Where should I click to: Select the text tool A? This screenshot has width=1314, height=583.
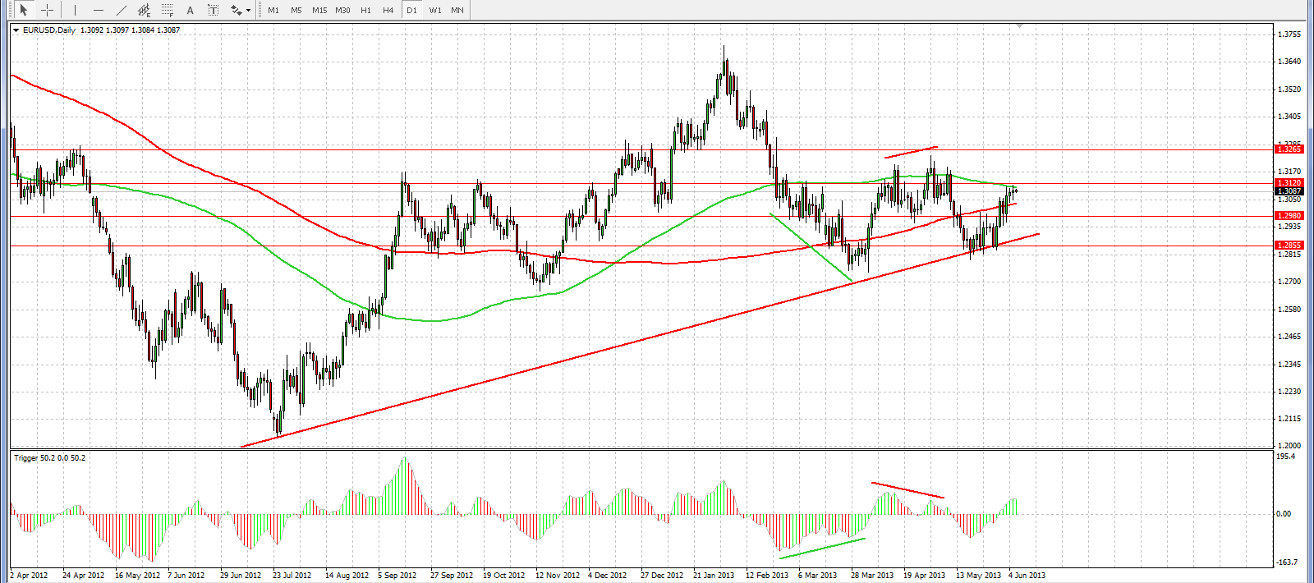coord(191,10)
